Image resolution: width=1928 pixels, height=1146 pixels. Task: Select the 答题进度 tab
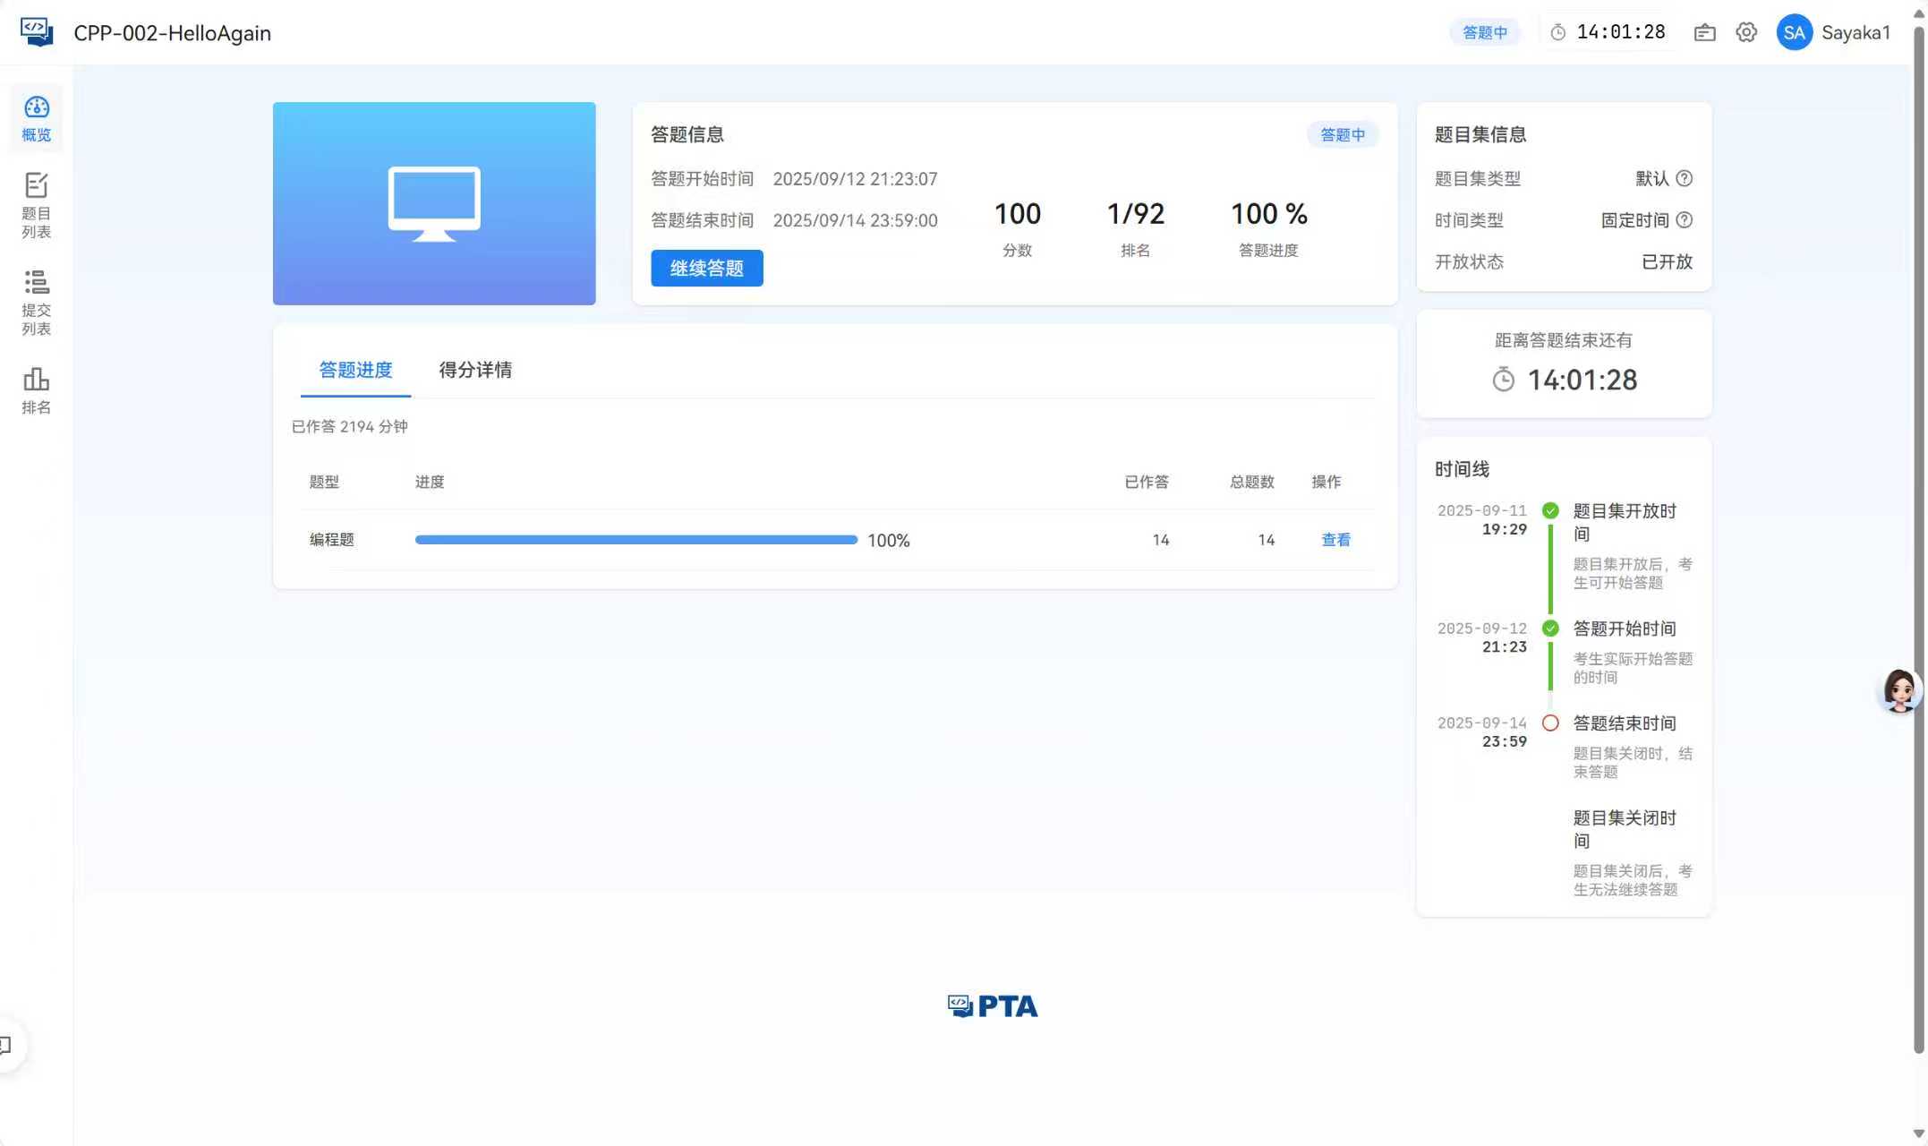(x=355, y=370)
